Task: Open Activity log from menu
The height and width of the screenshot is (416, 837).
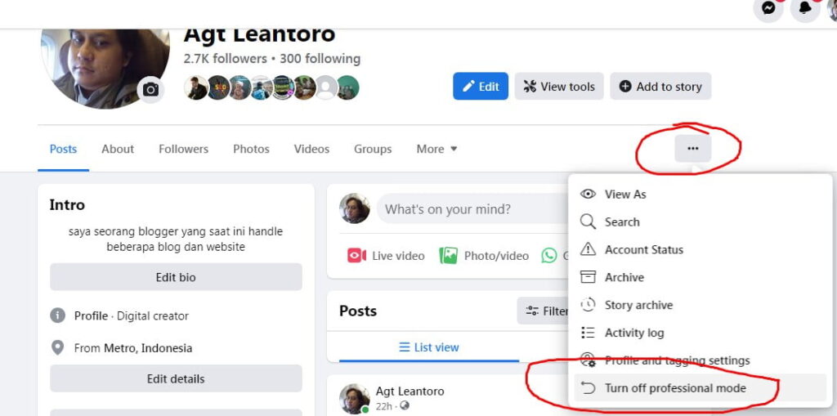Action: [x=700, y=333]
